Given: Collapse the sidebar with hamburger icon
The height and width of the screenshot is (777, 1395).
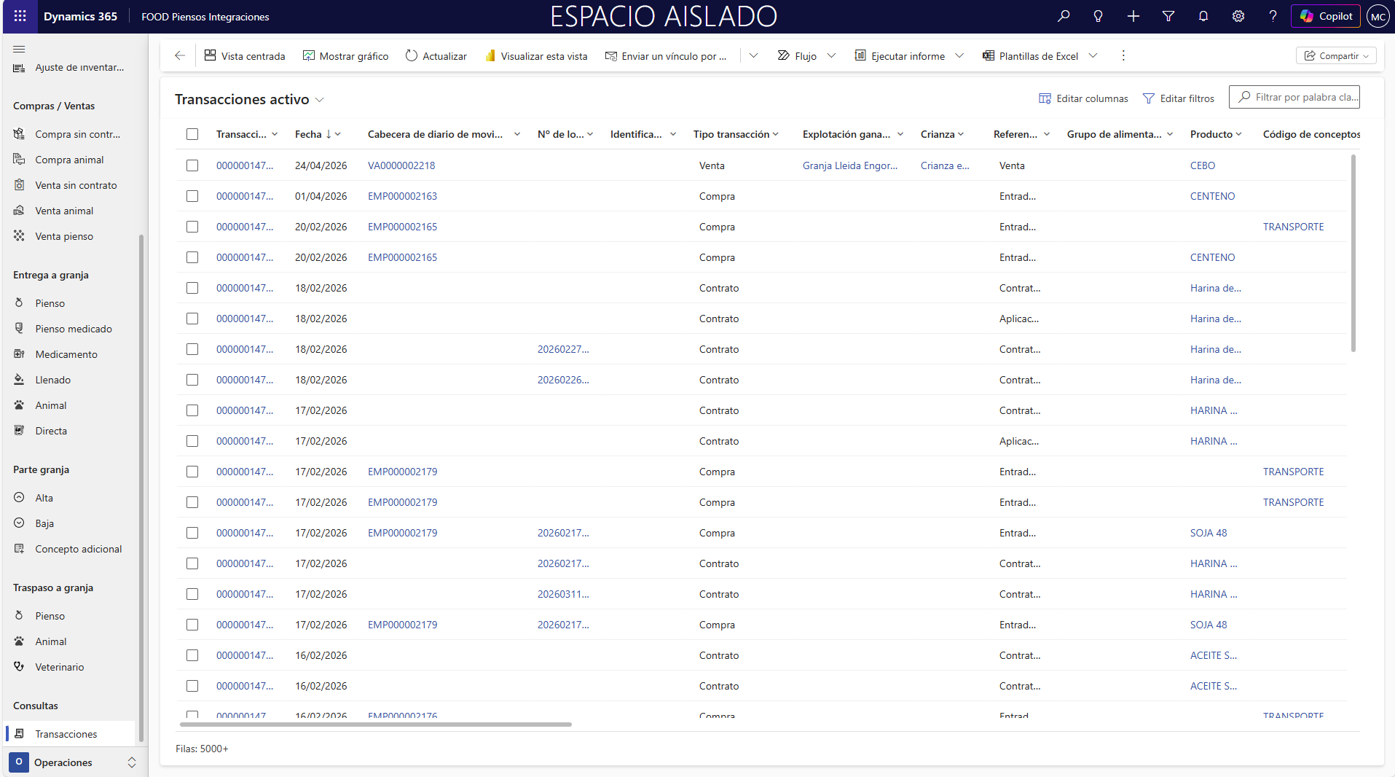Looking at the screenshot, I should (19, 49).
